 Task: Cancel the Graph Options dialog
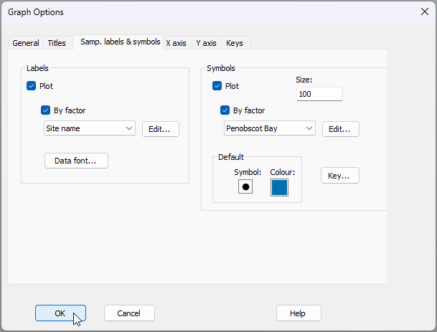coord(129,313)
